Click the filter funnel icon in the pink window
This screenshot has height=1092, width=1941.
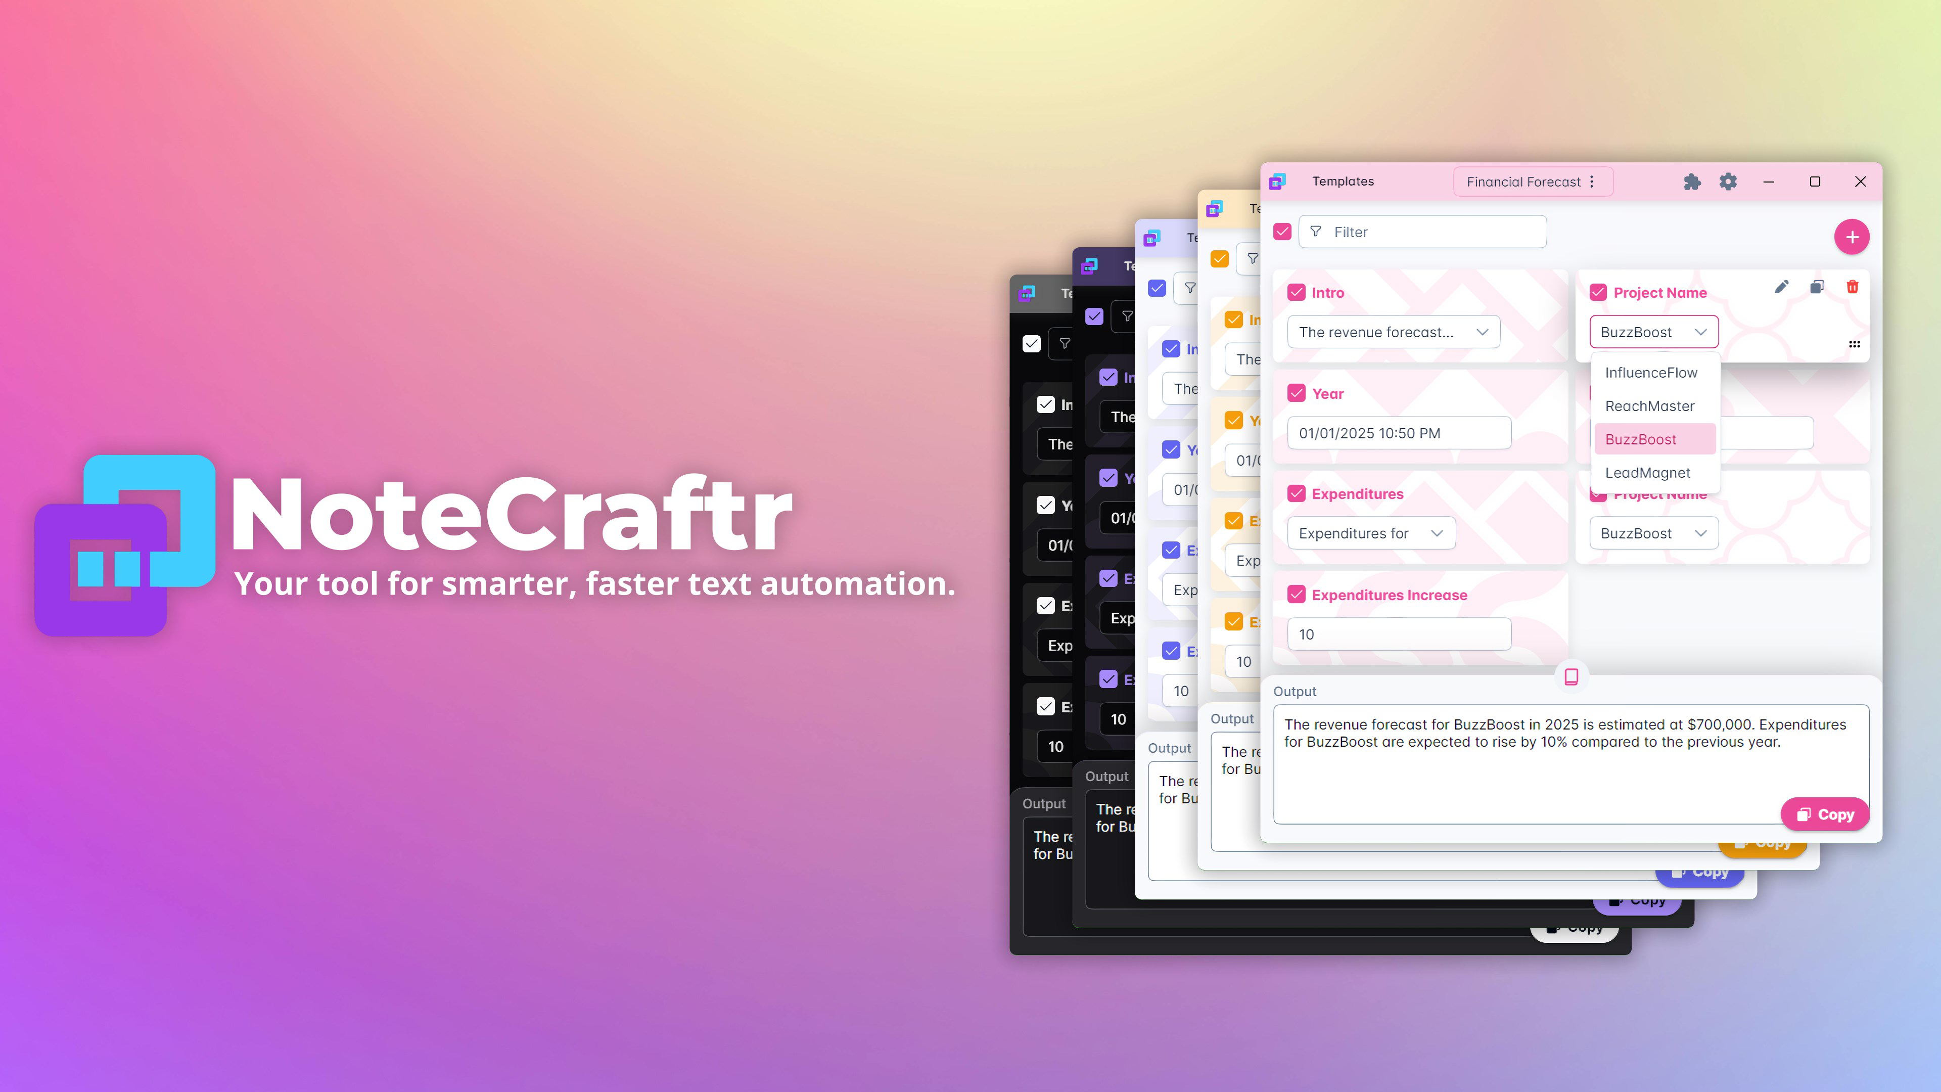pos(1316,232)
